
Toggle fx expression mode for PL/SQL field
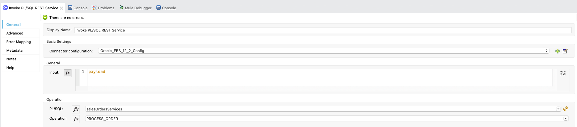[76, 109]
